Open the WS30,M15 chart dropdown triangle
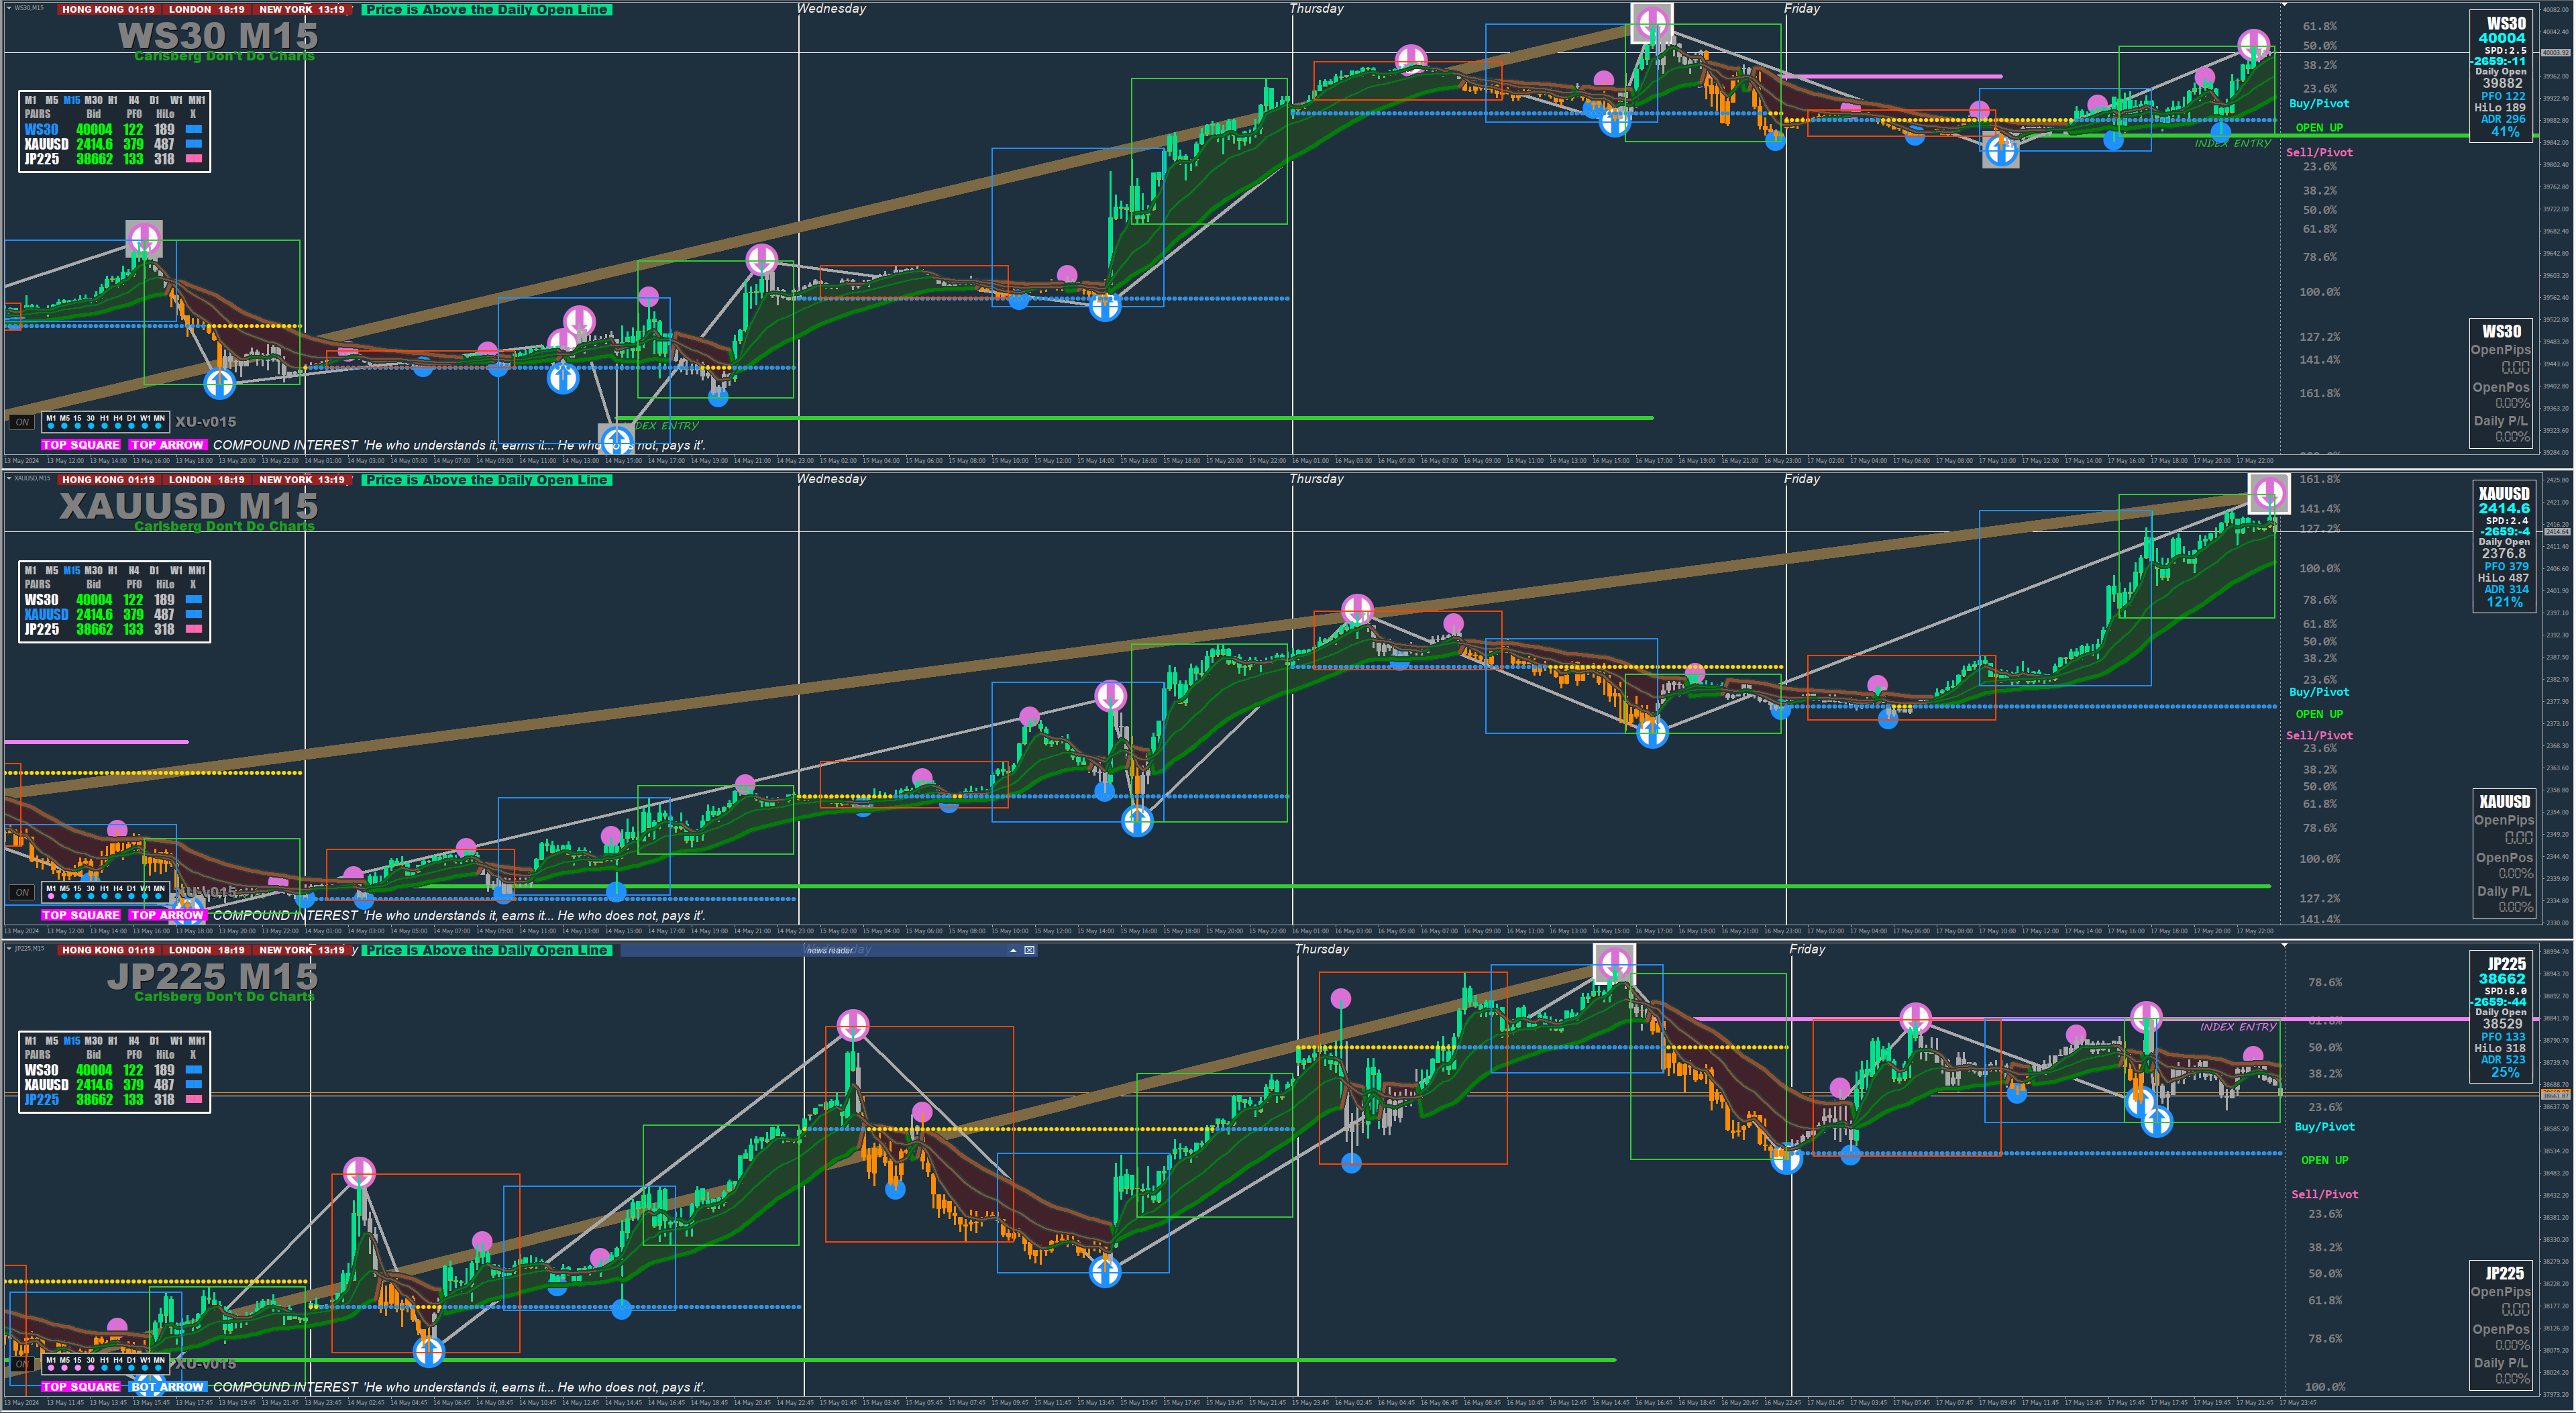The width and height of the screenshot is (2576, 1413). tap(9, 7)
